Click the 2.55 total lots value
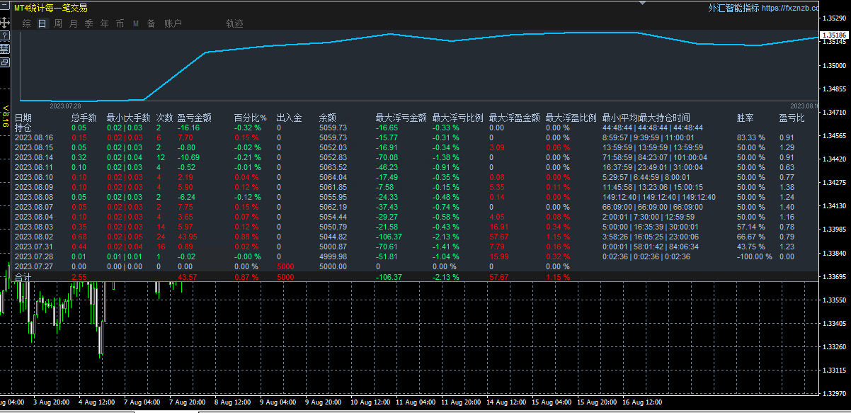The width and height of the screenshot is (851, 413). pos(79,277)
